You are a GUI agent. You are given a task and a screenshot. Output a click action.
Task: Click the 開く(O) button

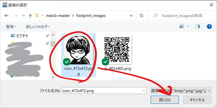pos(165,100)
